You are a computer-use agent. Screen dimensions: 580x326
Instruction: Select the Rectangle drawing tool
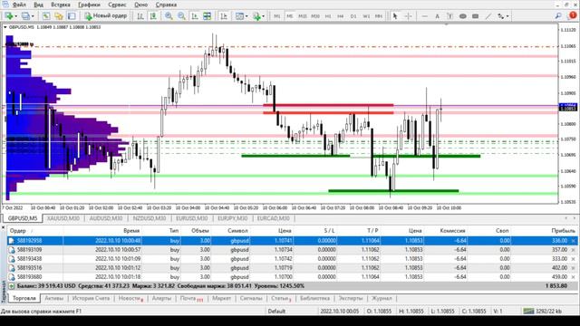pos(475,16)
